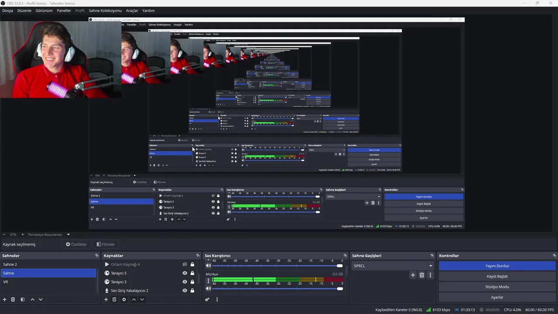558x314 pixels.
Task: Show the hidden Ortam Kaynağı 4 source
Action: click(185, 264)
